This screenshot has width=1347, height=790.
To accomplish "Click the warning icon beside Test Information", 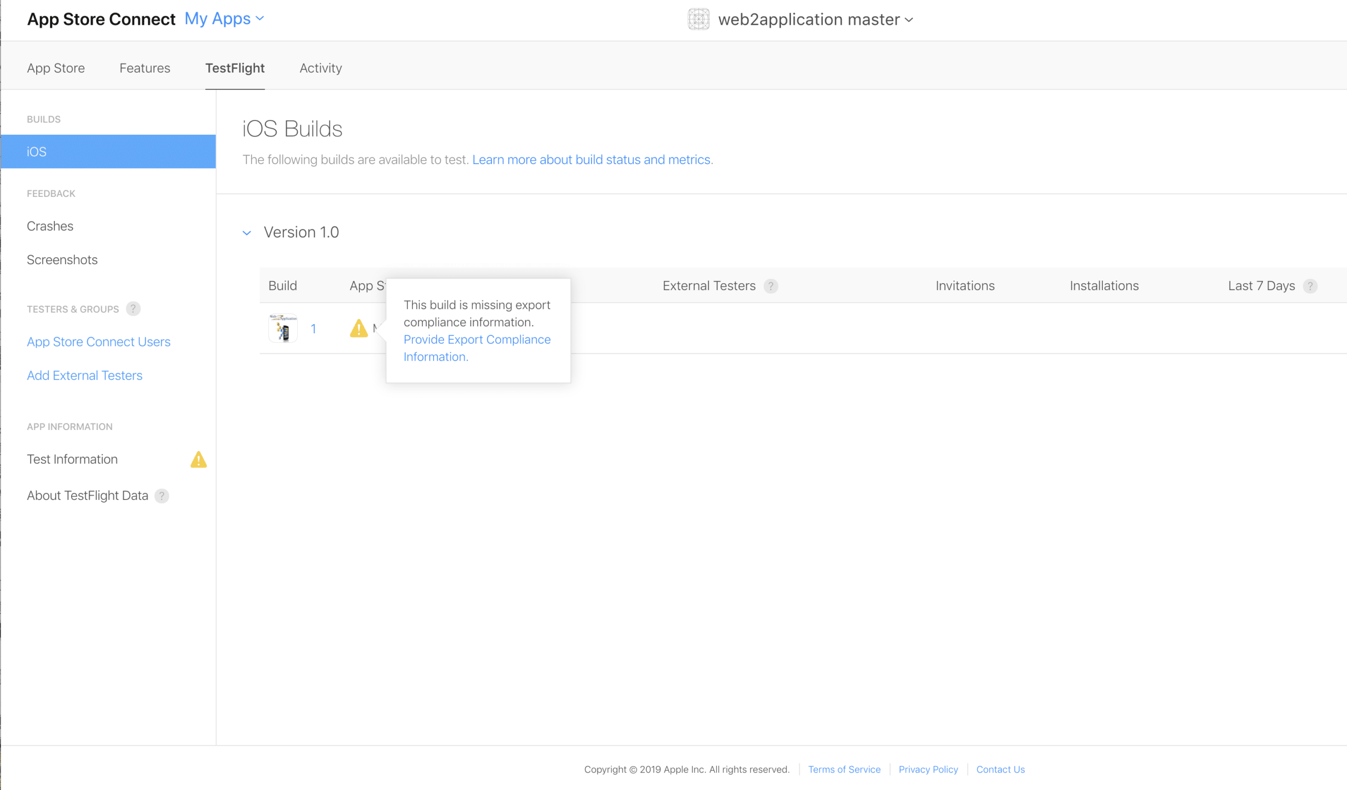I will point(198,459).
